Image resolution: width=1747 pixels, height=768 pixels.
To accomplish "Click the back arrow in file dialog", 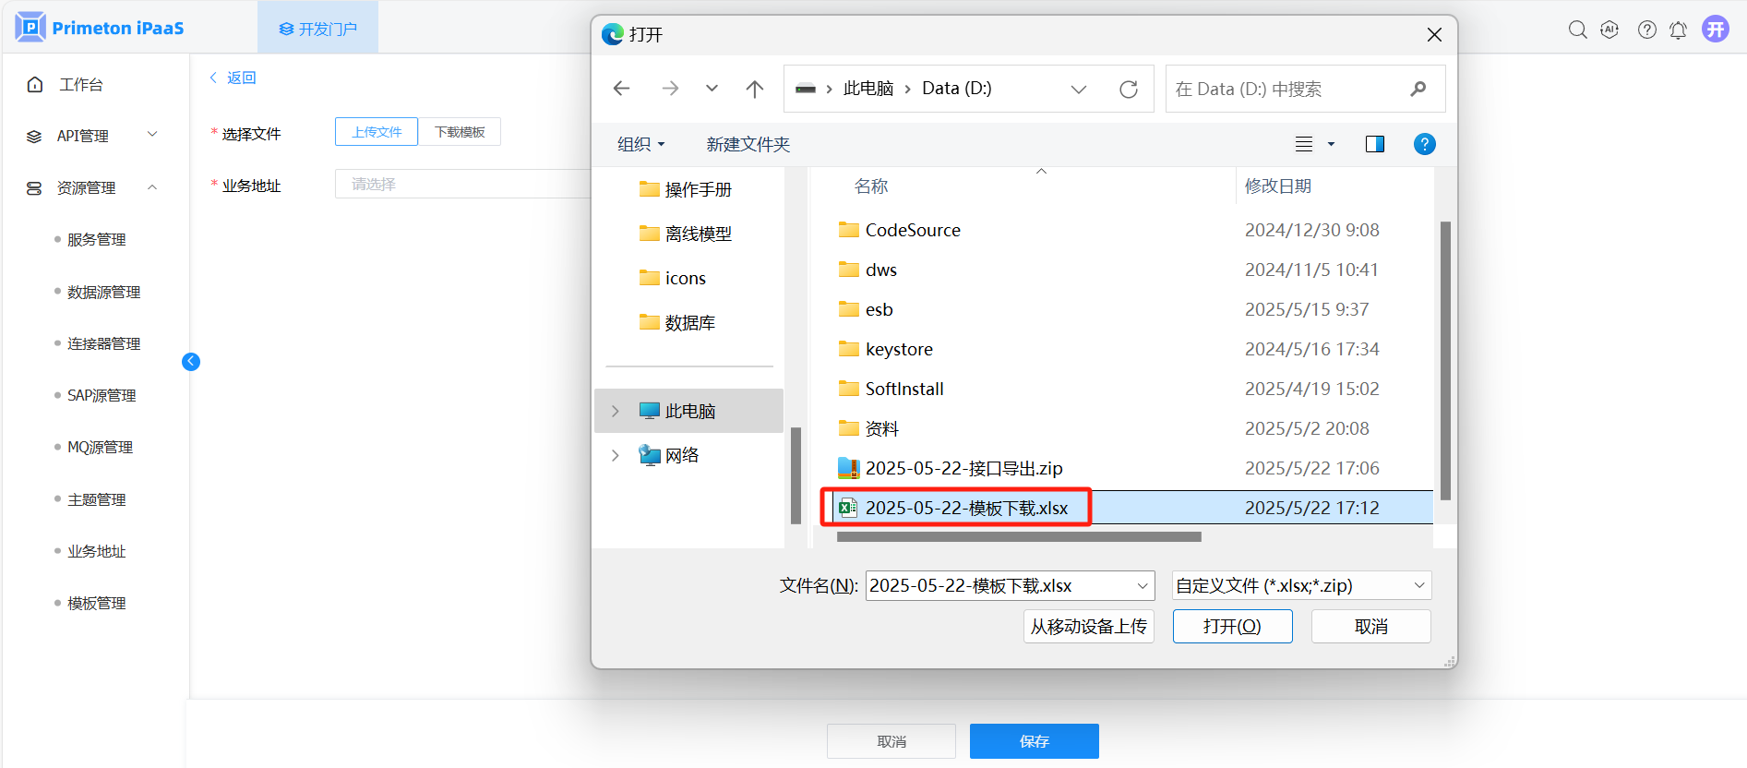I will (x=621, y=89).
